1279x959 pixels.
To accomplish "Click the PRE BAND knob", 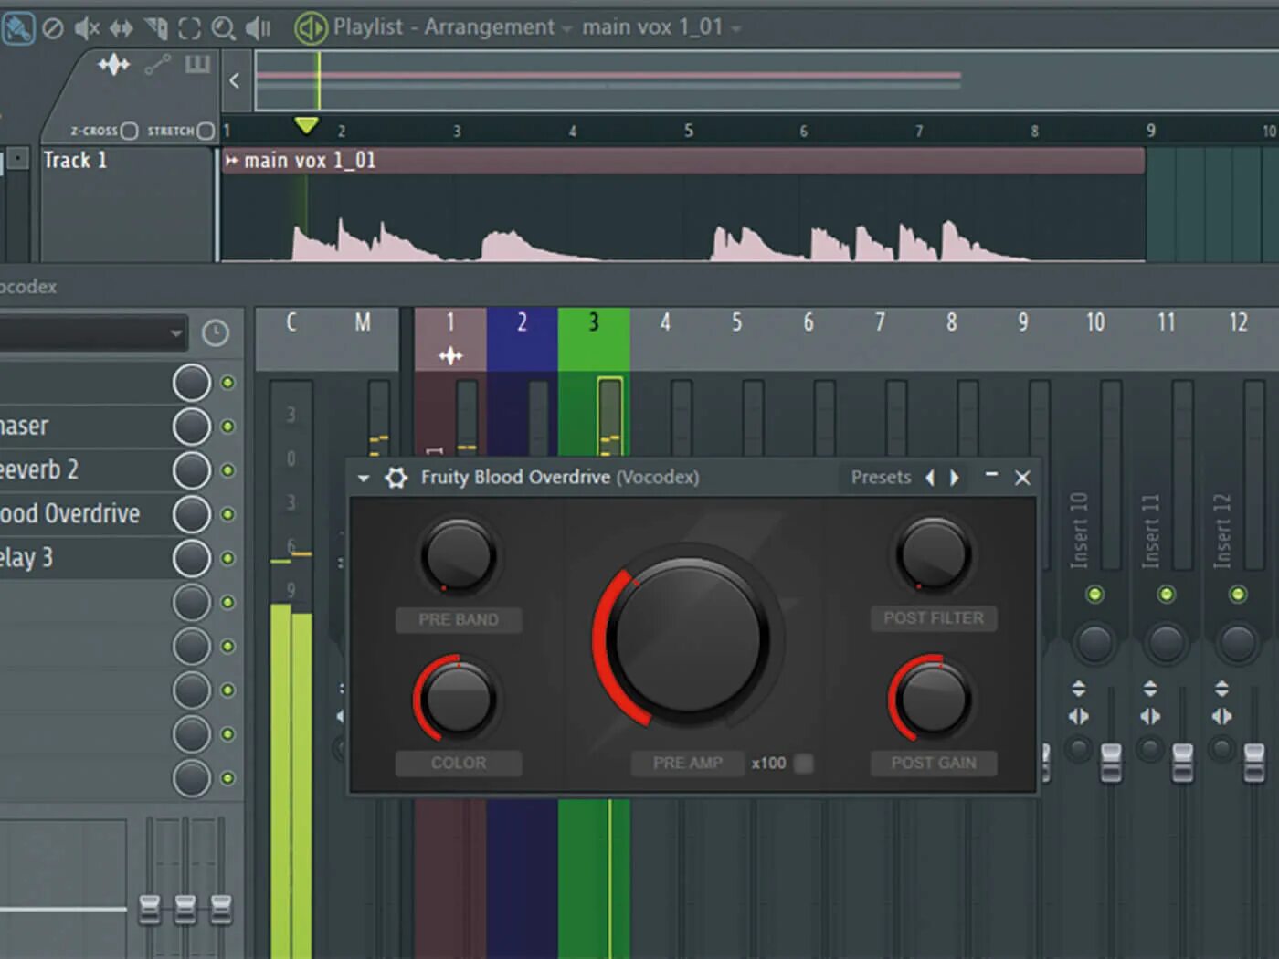I will click(x=459, y=556).
